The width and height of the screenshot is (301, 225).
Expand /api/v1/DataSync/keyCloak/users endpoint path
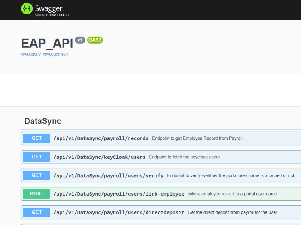coord(99,157)
